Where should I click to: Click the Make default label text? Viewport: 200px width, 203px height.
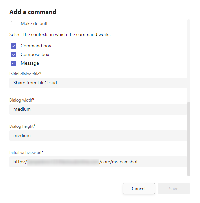(x=34, y=23)
